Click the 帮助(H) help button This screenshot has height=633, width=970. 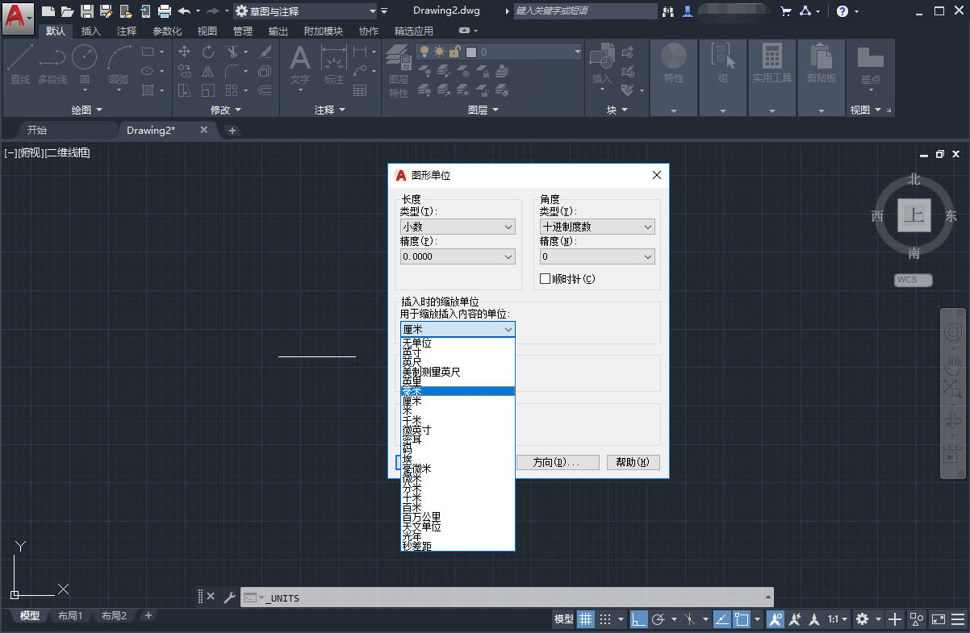point(633,462)
